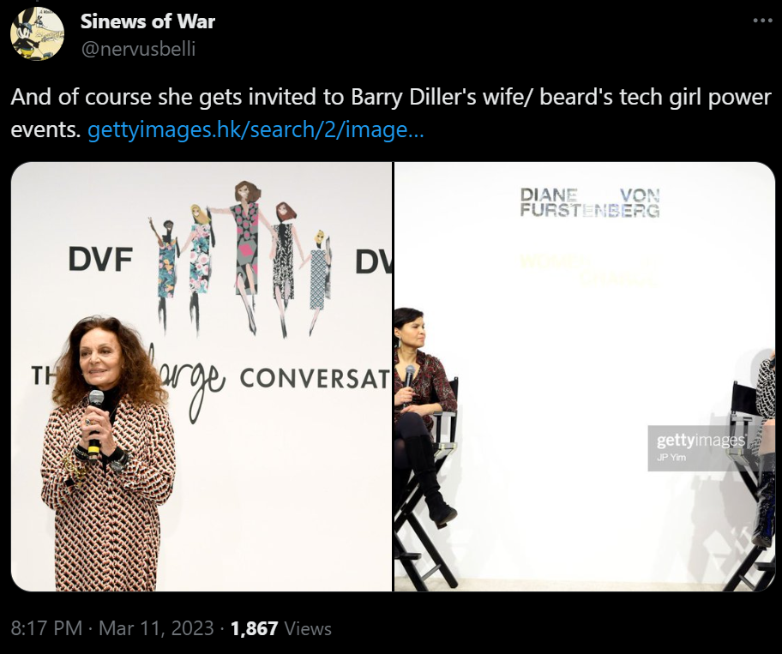Click the JP Yim photo credit

671,458
